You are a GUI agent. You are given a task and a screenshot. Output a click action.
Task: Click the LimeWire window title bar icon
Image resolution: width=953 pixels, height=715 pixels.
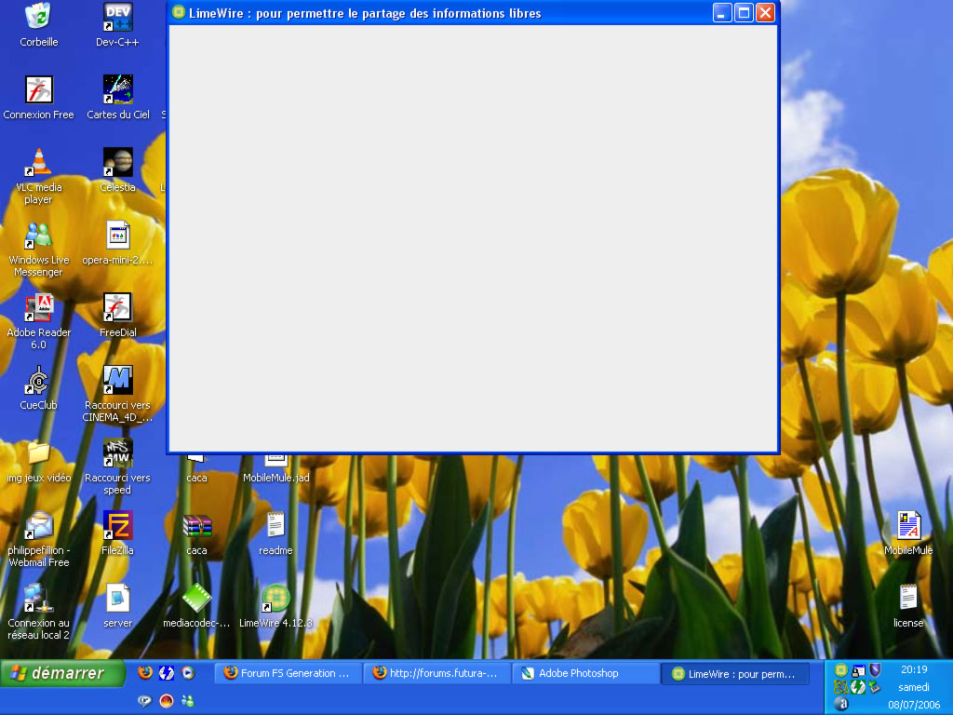point(178,12)
